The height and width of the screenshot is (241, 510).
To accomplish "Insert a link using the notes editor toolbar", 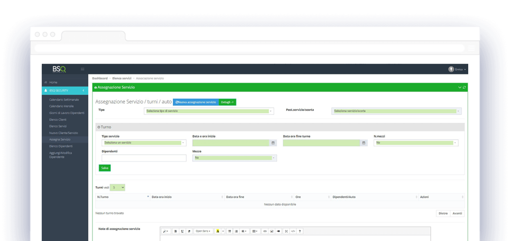I will (x=264, y=231).
